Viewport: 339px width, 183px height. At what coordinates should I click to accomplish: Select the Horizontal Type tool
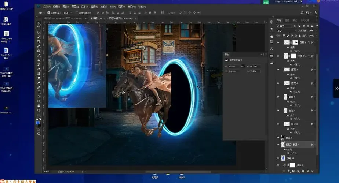point(39,92)
